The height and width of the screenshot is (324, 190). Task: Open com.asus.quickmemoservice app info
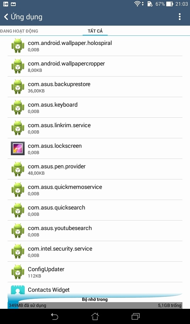95,190
